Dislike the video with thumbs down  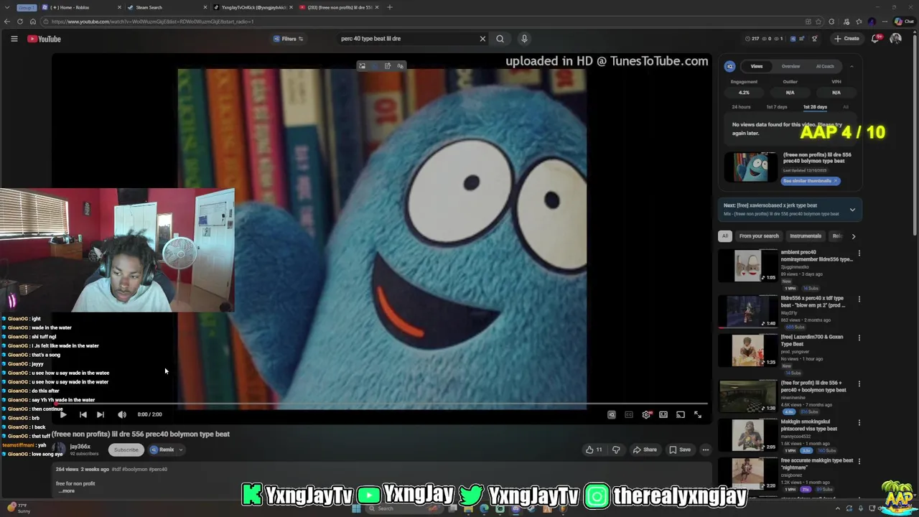616,450
